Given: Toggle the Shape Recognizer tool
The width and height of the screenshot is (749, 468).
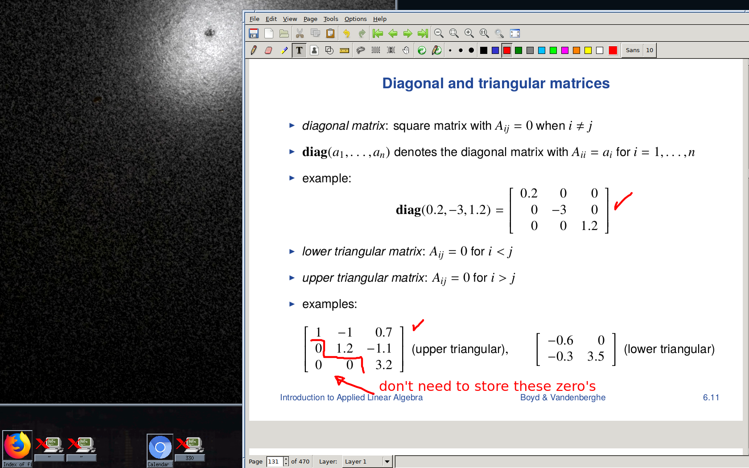Looking at the screenshot, I should click(x=329, y=50).
